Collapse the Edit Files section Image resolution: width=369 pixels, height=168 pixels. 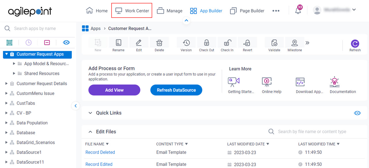coord(90,132)
